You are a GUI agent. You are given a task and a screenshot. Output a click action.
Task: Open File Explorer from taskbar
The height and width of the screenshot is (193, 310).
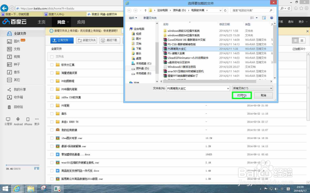click(31, 189)
